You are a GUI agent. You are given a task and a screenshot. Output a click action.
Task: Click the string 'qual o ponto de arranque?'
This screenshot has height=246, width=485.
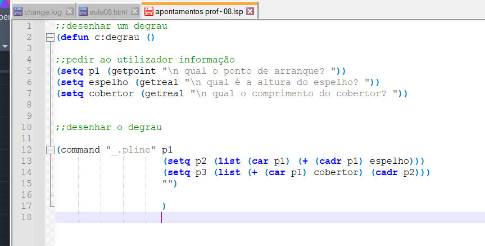(254, 71)
